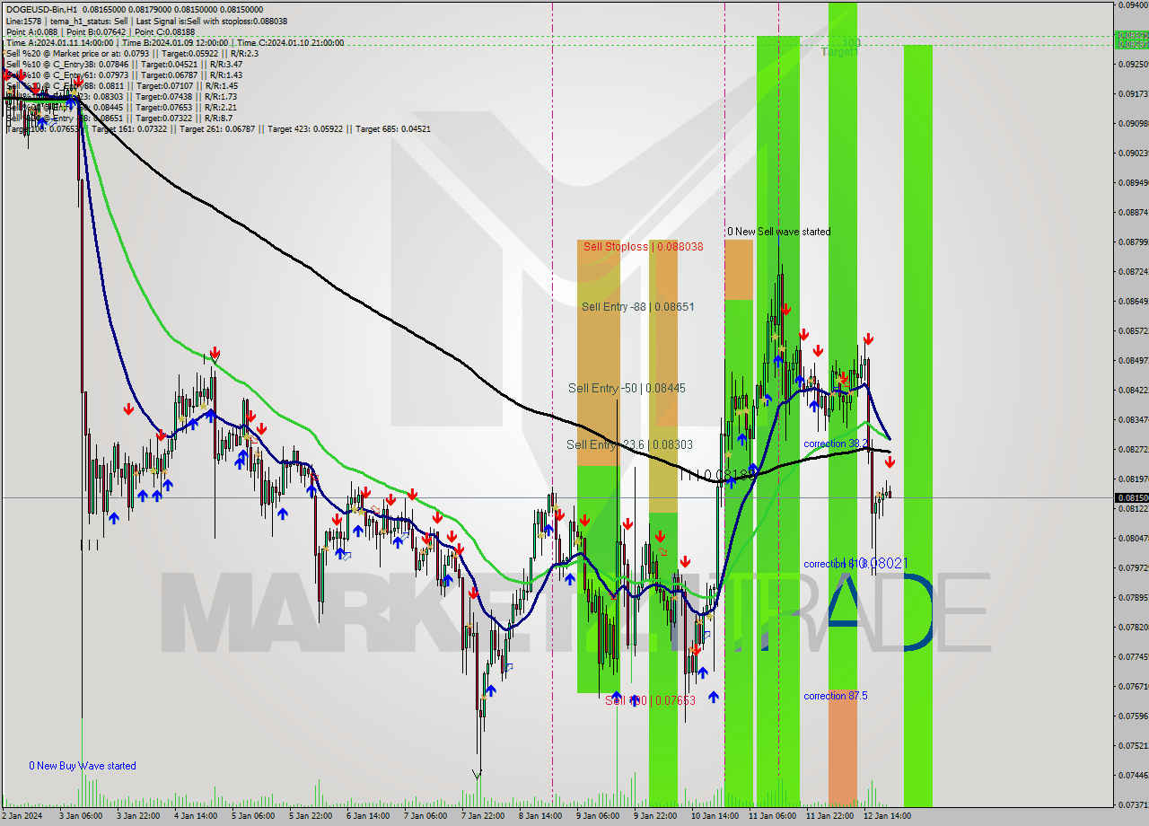This screenshot has width=1149, height=826.
Task: Click the '3 Jan 06:00' time axis label
Action: (x=82, y=816)
